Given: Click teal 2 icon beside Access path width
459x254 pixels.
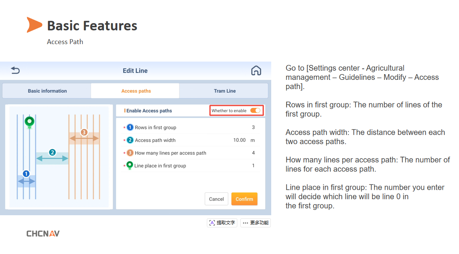Looking at the screenshot, I should click(130, 140).
